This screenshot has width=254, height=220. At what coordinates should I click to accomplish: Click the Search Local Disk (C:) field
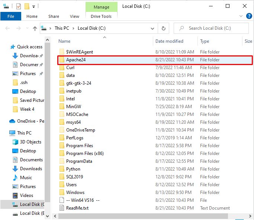(x=211, y=28)
